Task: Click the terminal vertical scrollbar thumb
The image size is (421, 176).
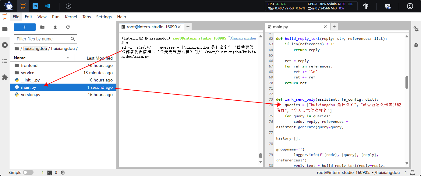Action: click(260, 156)
